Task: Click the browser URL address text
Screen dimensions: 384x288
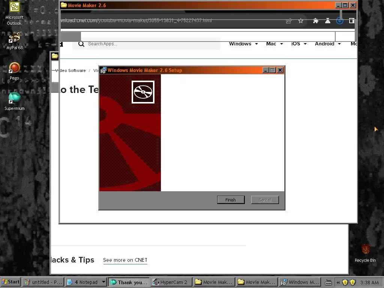Action: (x=136, y=21)
